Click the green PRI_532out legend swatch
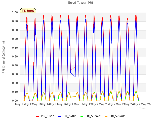The height and width of the screenshot is (121, 161). pos(82,116)
